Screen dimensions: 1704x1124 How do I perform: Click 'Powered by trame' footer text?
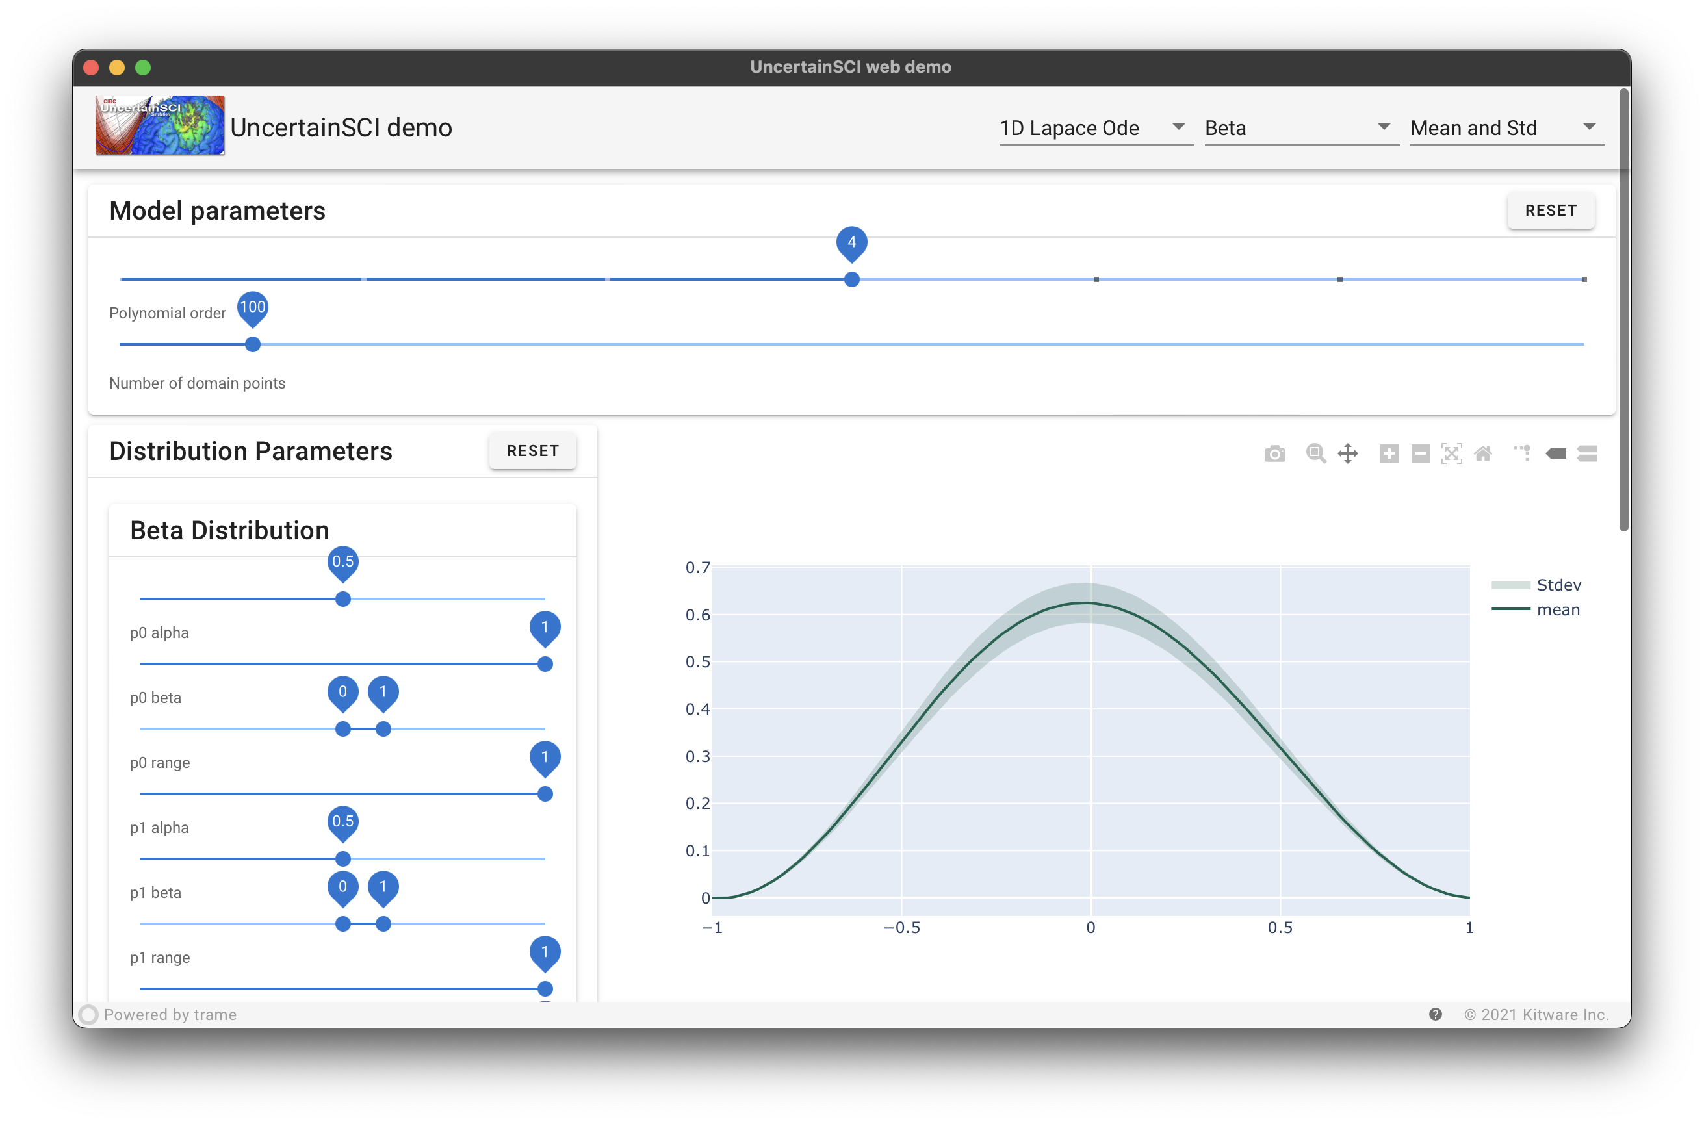pyautogui.click(x=170, y=1014)
